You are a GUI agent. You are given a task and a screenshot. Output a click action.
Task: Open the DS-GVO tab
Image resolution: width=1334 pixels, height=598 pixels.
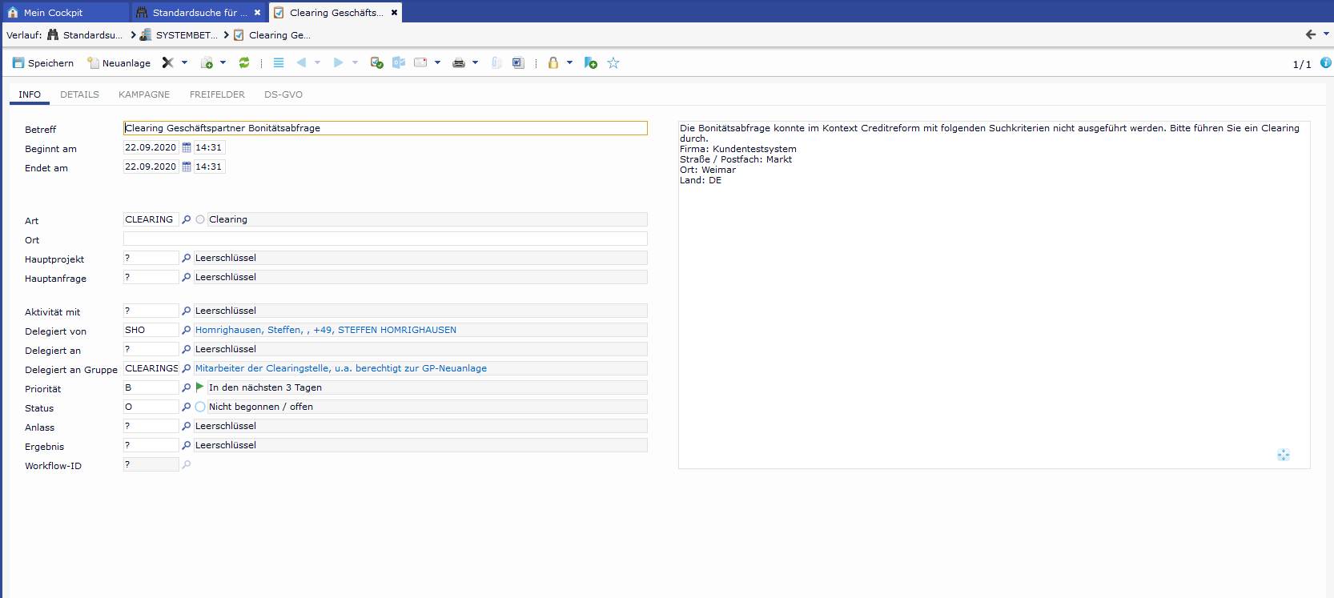click(x=283, y=94)
